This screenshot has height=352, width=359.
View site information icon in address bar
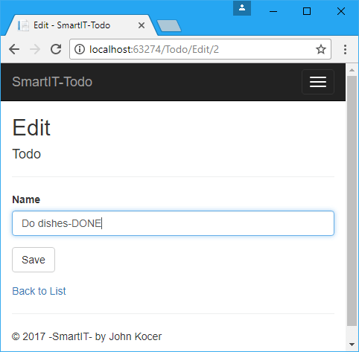[80, 49]
